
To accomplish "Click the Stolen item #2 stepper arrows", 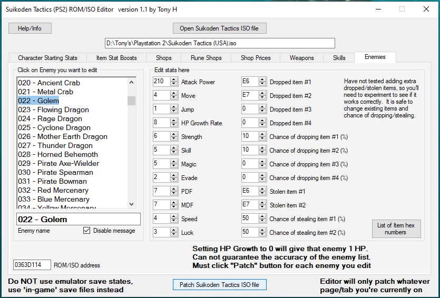I will tap(262, 205).
